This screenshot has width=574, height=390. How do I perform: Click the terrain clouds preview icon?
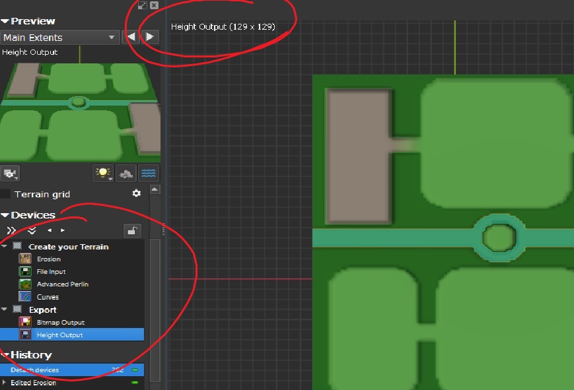[126, 173]
